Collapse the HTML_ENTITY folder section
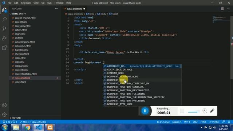 [19, 14]
